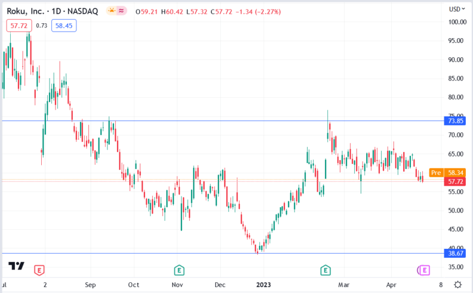This screenshot has height=293, width=473.
Task: Click the change value −1.34 (−2.27%)
Action: click(258, 12)
